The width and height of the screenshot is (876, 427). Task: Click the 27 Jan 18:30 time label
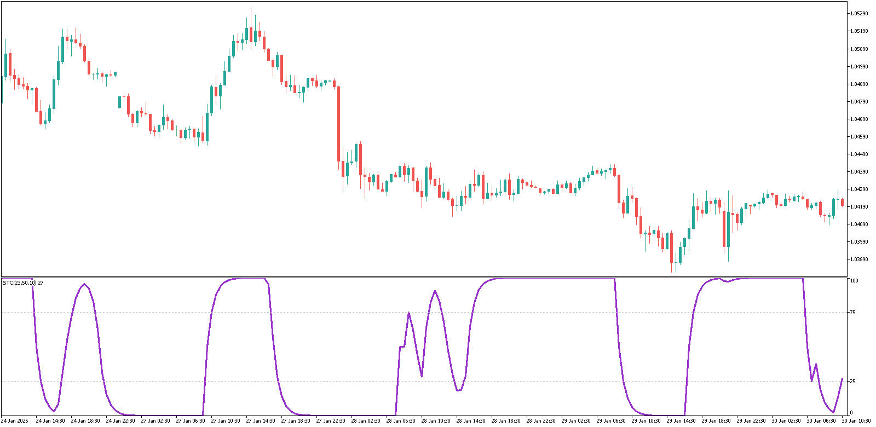296,421
